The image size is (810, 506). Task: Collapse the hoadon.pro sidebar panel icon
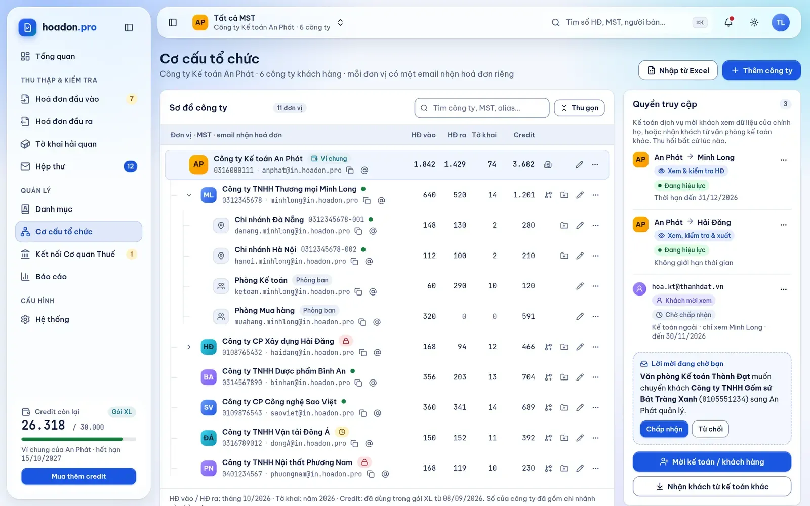129,27
